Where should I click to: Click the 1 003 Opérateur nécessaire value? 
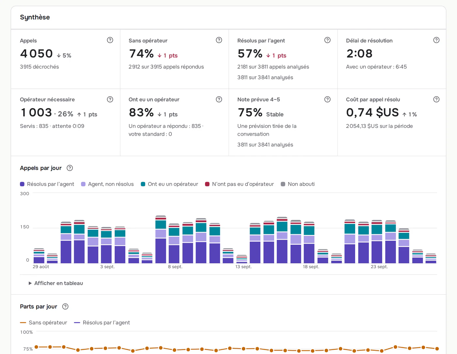tap(36, 113)
